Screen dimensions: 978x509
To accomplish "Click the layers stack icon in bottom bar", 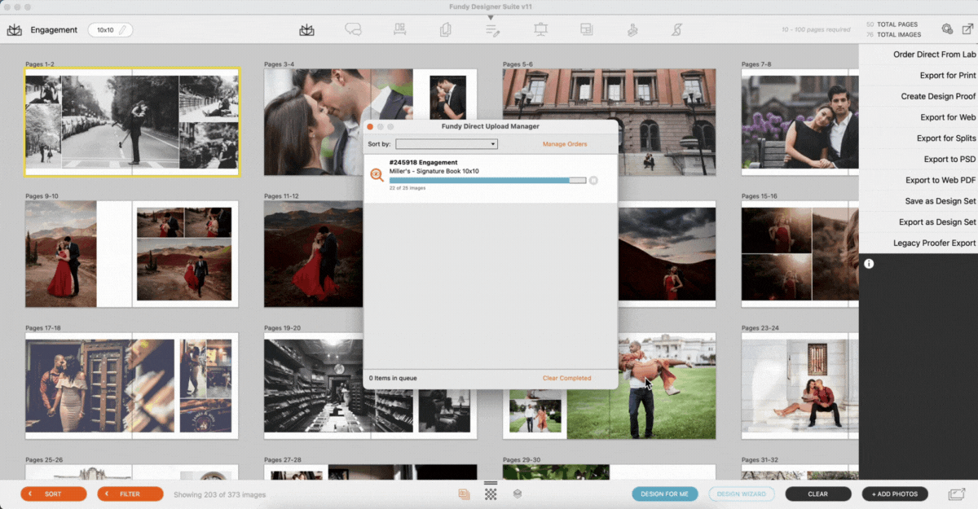I will click(x=517, y=494).
